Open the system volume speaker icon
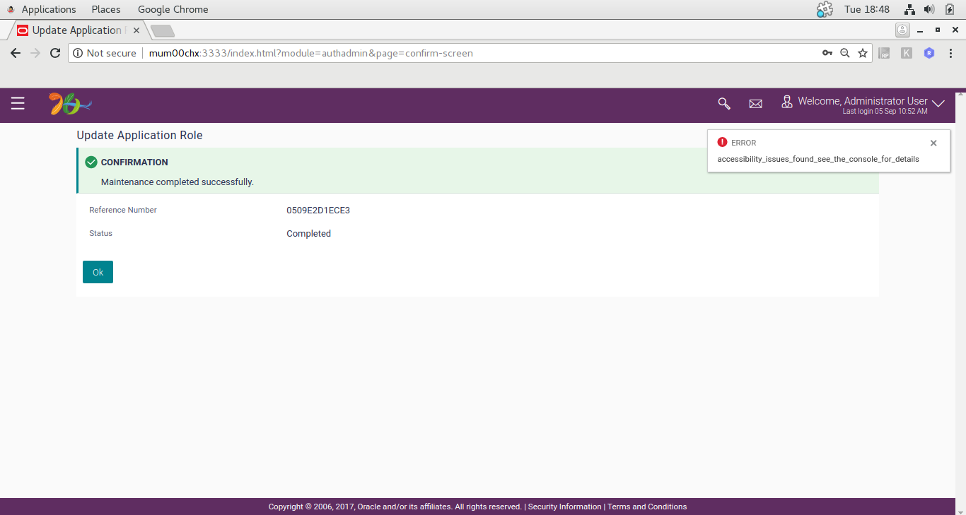The image size is (966, 515). pos(929,9)
